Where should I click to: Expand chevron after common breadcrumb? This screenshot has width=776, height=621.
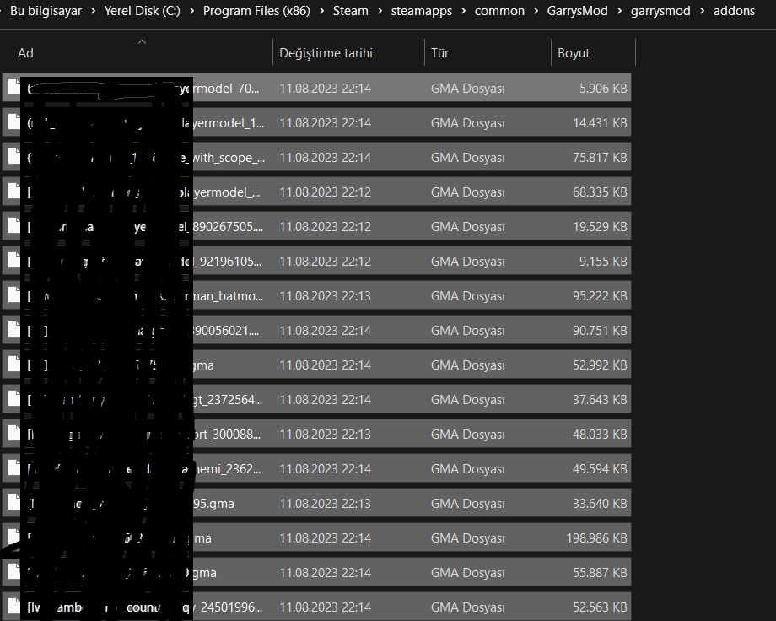click(x=536, y=11)
